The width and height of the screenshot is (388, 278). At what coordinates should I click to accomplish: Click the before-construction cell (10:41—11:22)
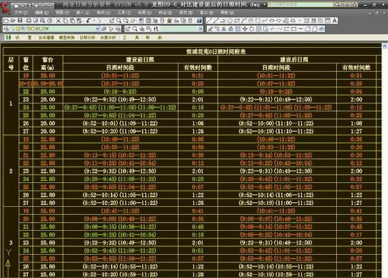(x=120, y=211)
